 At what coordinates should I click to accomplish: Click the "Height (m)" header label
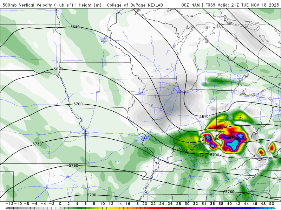(x=90, y=5)
